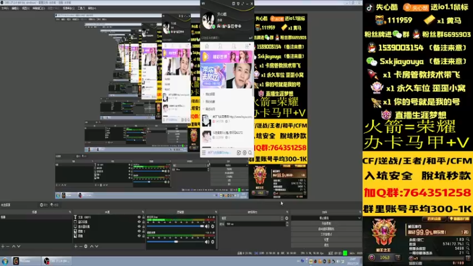Screen dimensions: 473x266
Task: Select the 文本 (GDI+) source row
Action: point(109,217)
